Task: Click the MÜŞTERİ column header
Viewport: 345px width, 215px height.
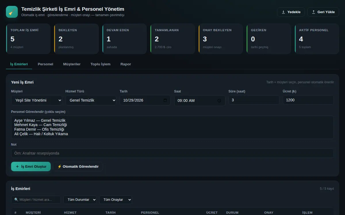Action: 33,213
